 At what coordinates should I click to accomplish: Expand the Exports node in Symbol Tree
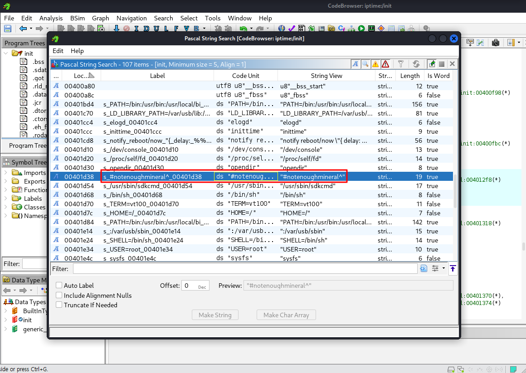pyautogui.click(x=6, y=181)
